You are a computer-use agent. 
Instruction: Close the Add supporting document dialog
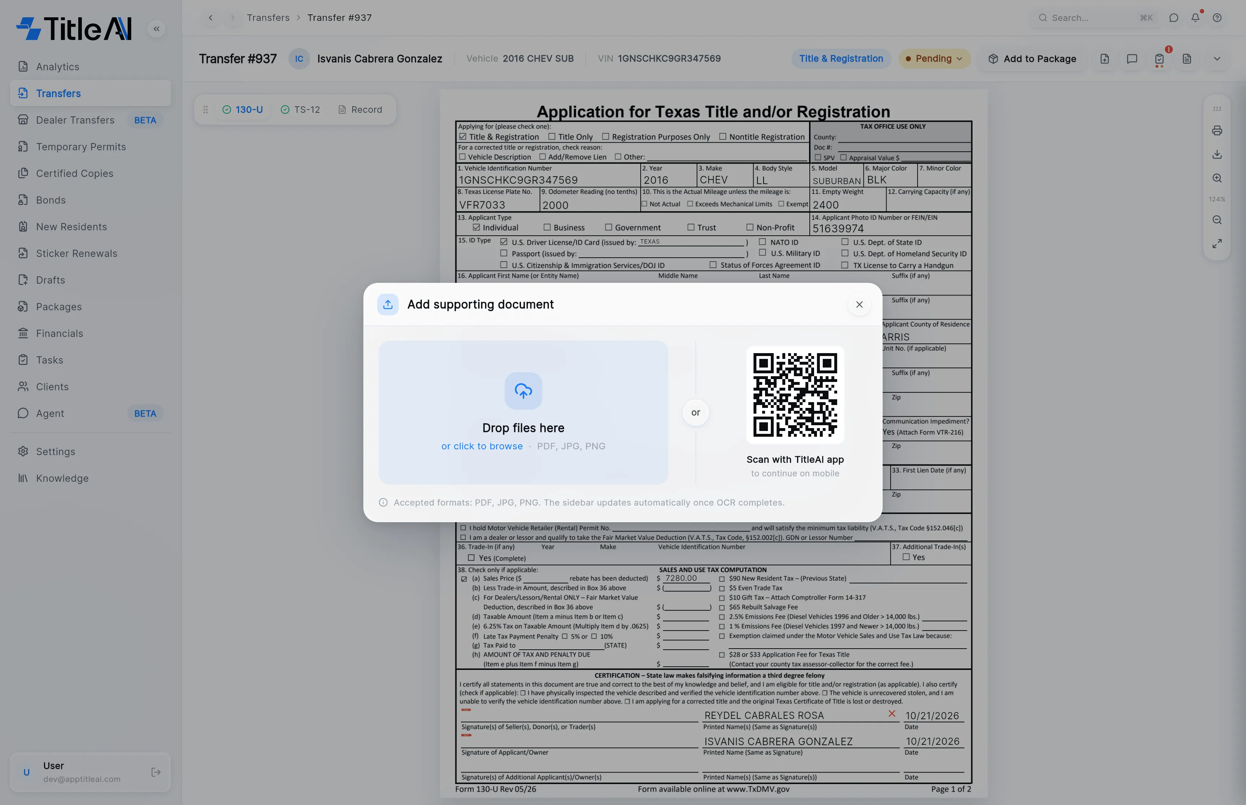click(x=859, y=304)
